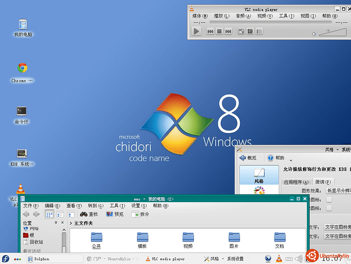Open the 视图(I) menu in VLC
The width and height of the screenshot is (351, 264).
(308, 16)
